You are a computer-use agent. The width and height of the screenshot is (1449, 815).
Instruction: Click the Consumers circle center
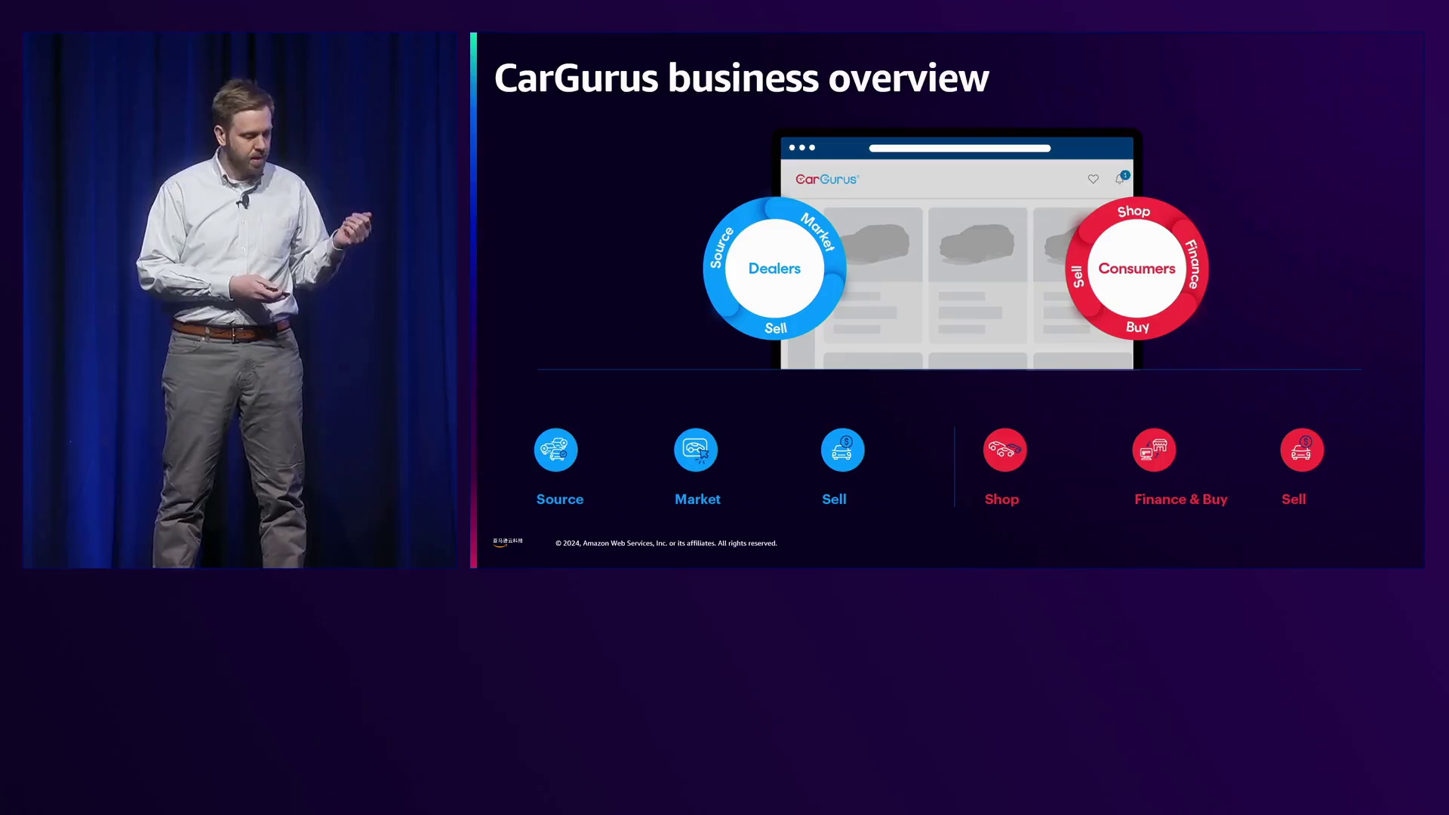click(1137, 269)
